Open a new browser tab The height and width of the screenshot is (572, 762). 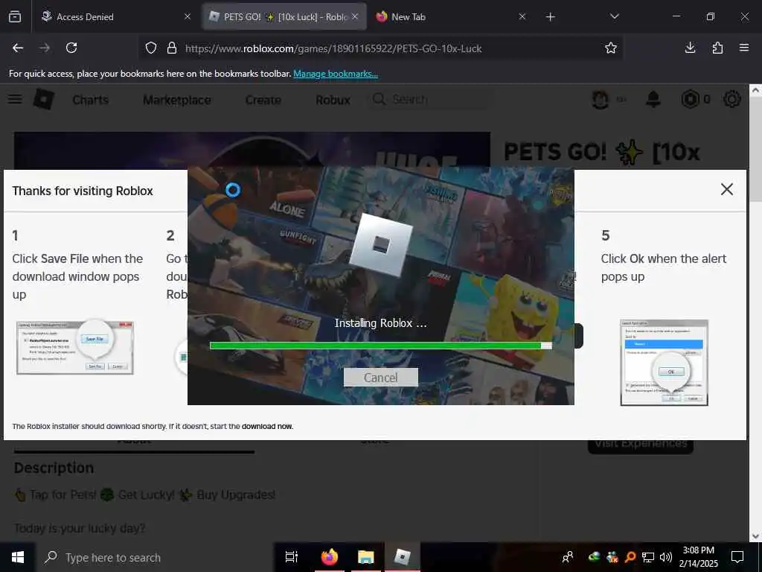click(550, 17)
